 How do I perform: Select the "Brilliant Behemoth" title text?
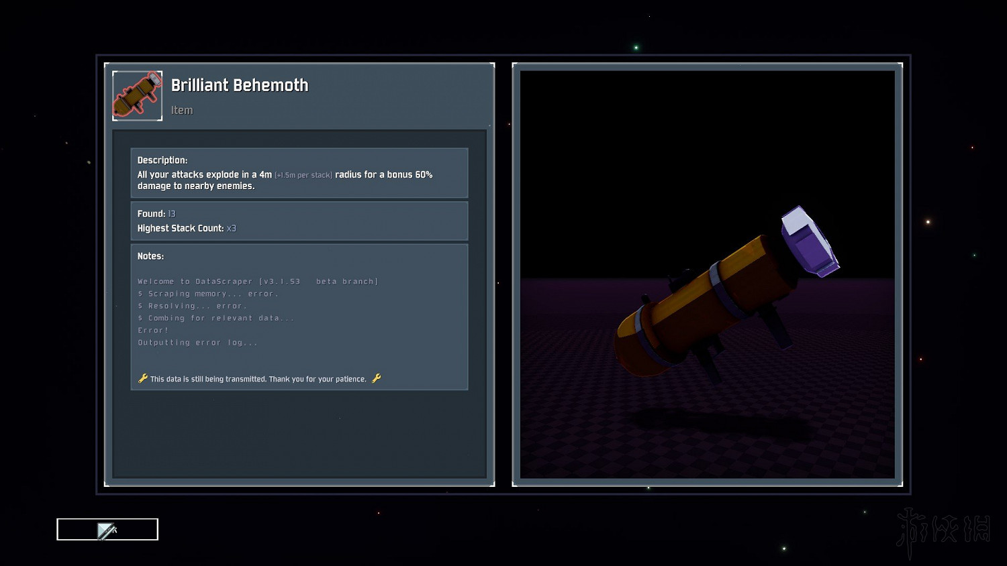tap(239, 85)
